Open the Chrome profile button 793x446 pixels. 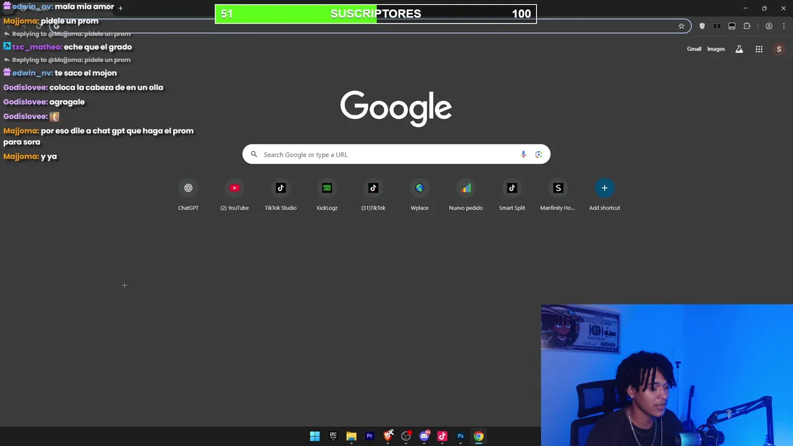(x=769, y=26)
